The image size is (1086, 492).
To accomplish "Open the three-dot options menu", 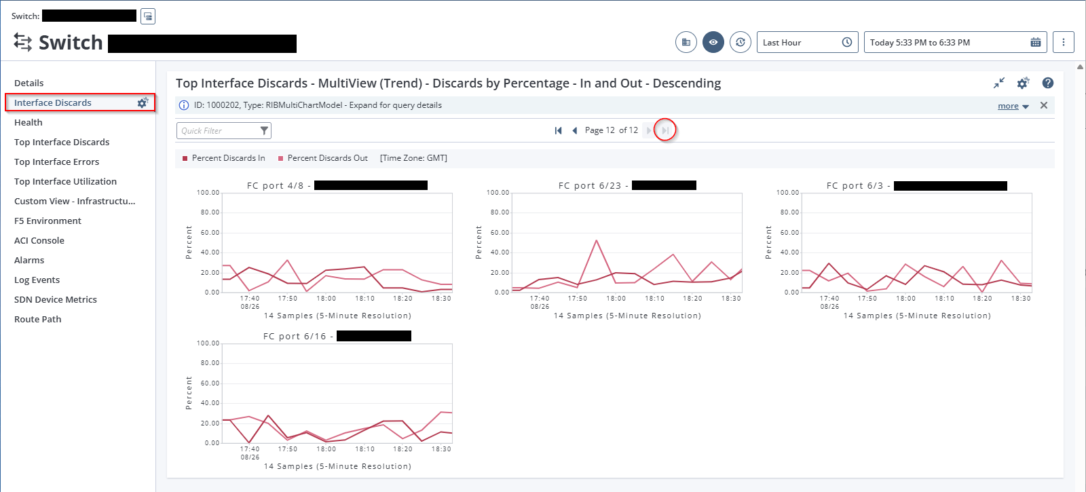I will click(x=1063, y=42).
